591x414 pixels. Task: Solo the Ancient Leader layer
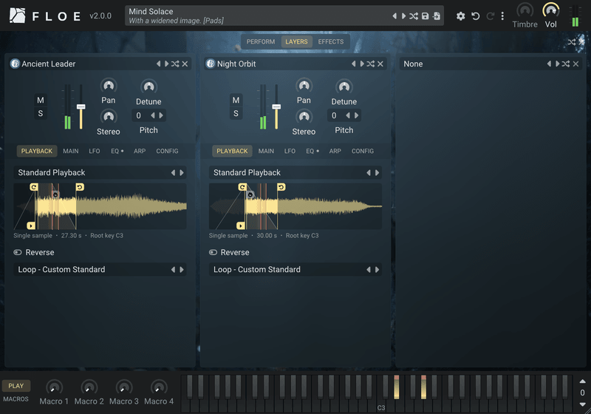41,114
